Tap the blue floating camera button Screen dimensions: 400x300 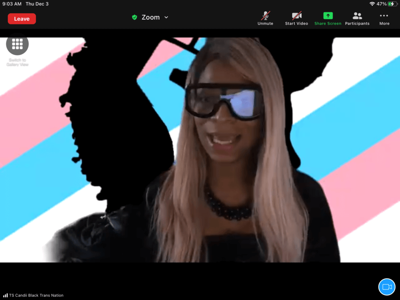coord(387,287)
